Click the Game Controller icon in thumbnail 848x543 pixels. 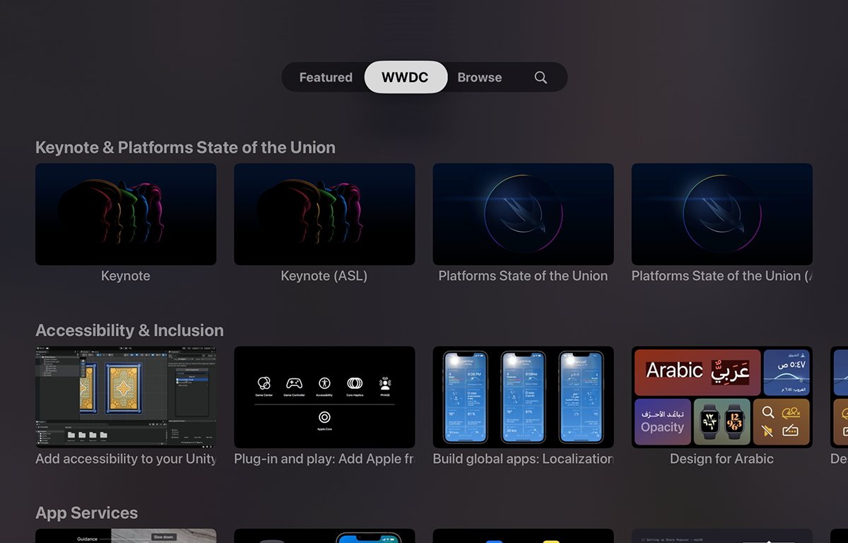[x=294, y=383]
